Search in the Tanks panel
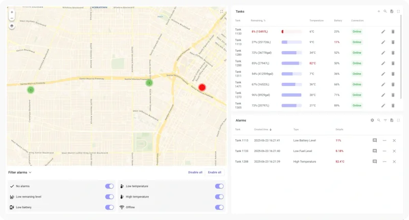The height and width of the screenshot is (220, 409). click(385, 11)
